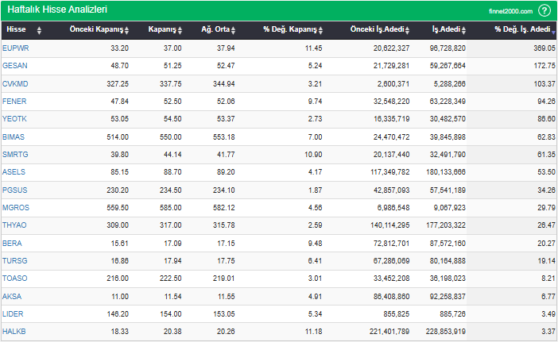This screenshot has height=342, width=558.
Task: Toggle % Değ. İş. Adedi sort arrow
Action: click(553, 33)
